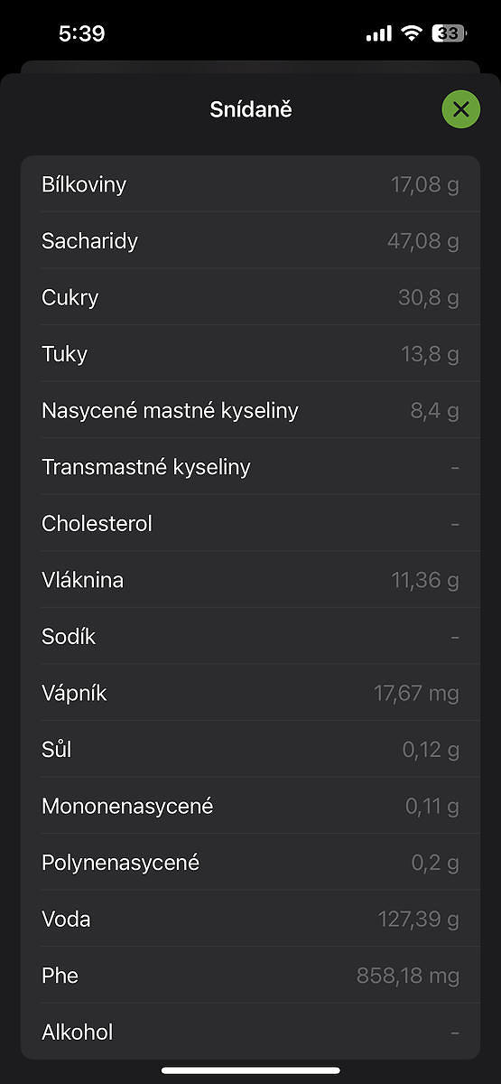Select the Sodík row
The image size is (501, 1084).
click(250, 636)
